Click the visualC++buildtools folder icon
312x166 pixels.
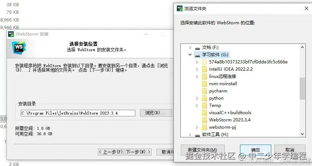[x=204, y=113]
